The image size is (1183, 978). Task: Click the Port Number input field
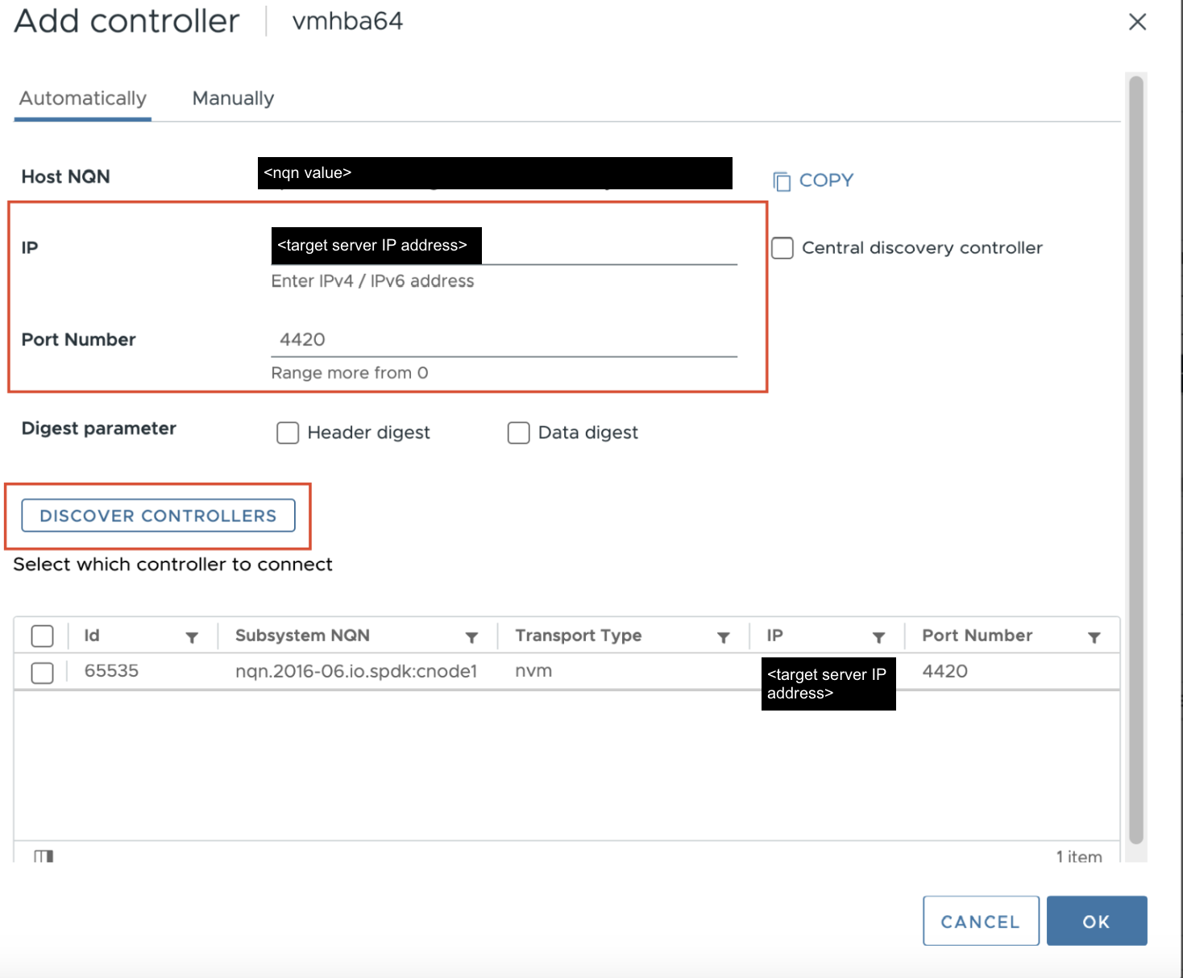point(504,340)
